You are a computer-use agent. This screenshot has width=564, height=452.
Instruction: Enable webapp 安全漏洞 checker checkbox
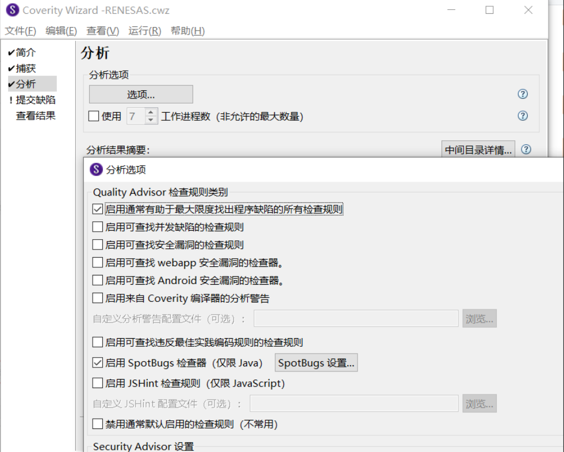pos(98,262)
